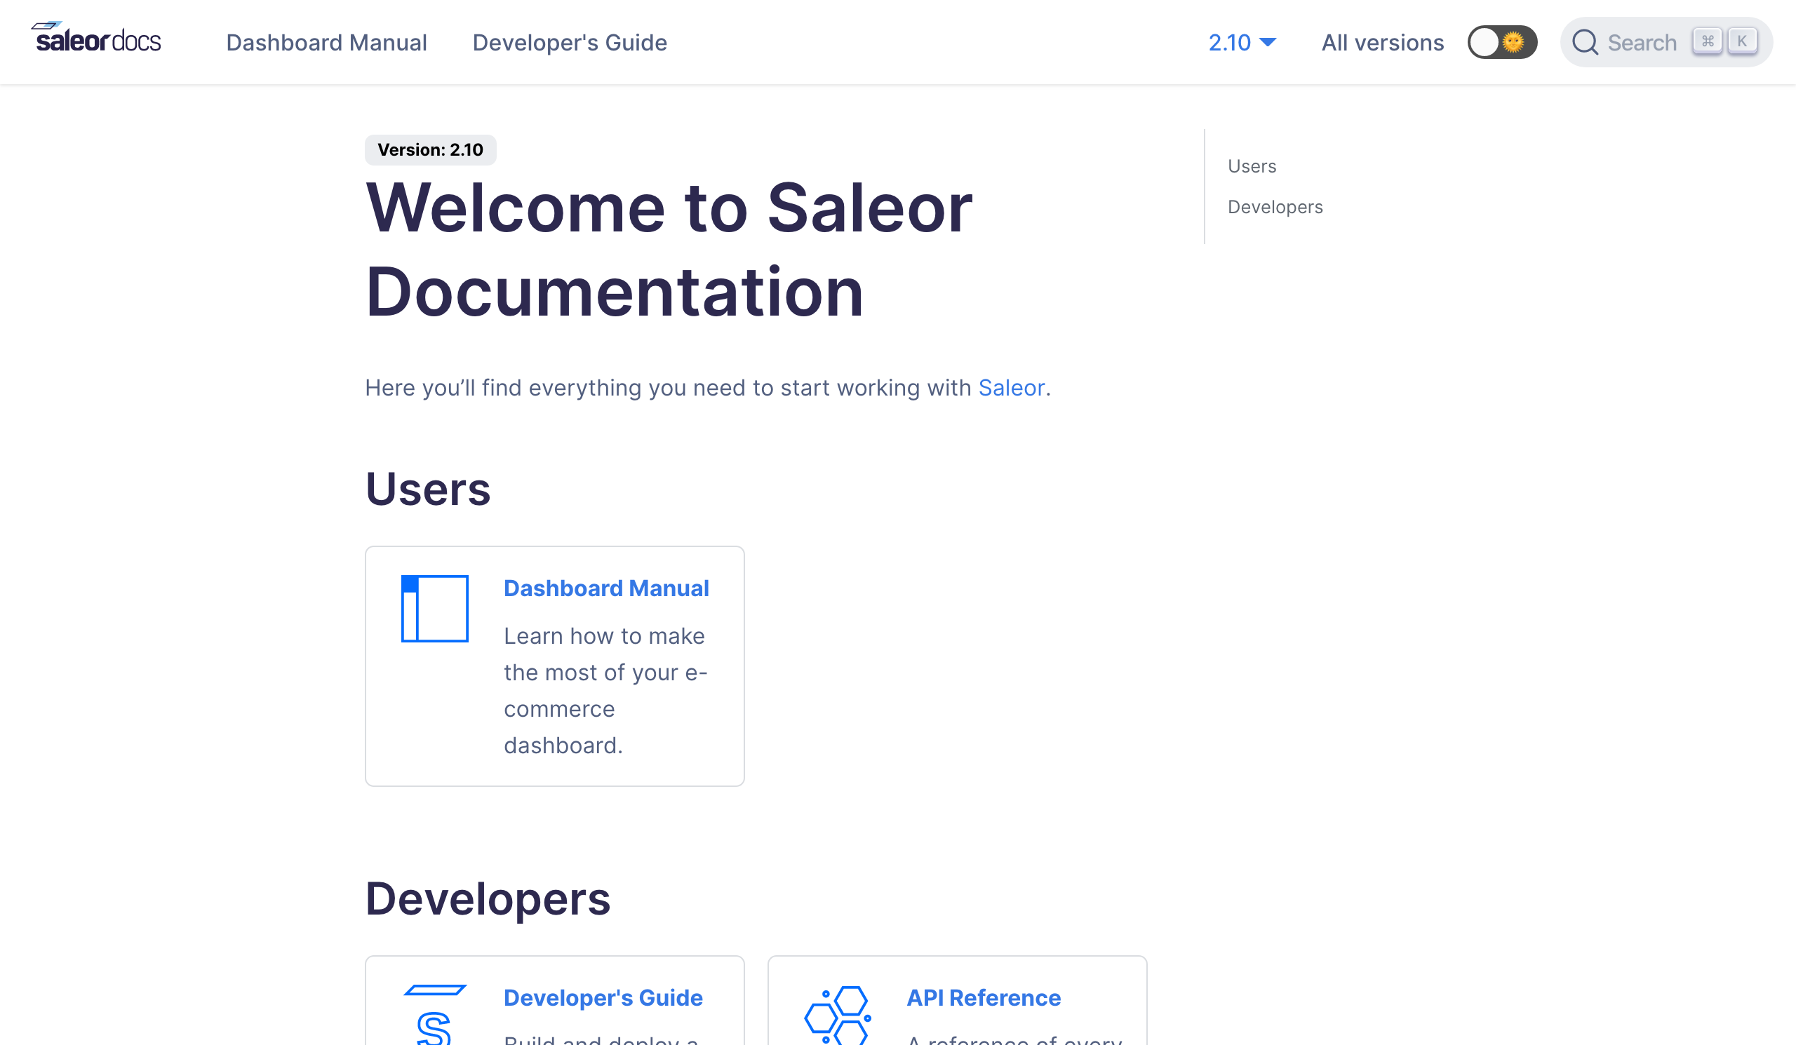Click the Search input field
1796x1045 pixels.
coord(1666,42)
